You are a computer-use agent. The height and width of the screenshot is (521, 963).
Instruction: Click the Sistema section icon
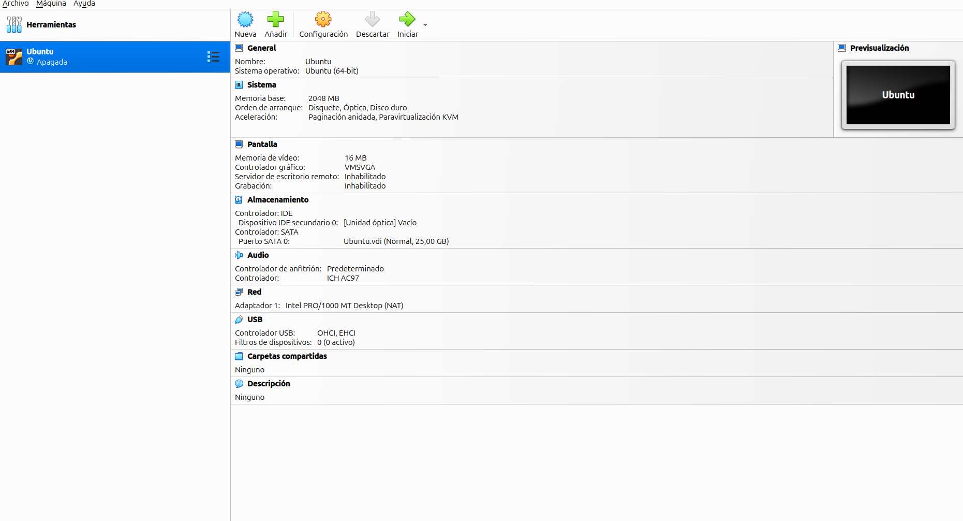(x=239, y=85)
